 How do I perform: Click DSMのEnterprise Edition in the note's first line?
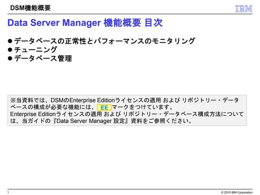pyautogui.click(x=83, y=100)
